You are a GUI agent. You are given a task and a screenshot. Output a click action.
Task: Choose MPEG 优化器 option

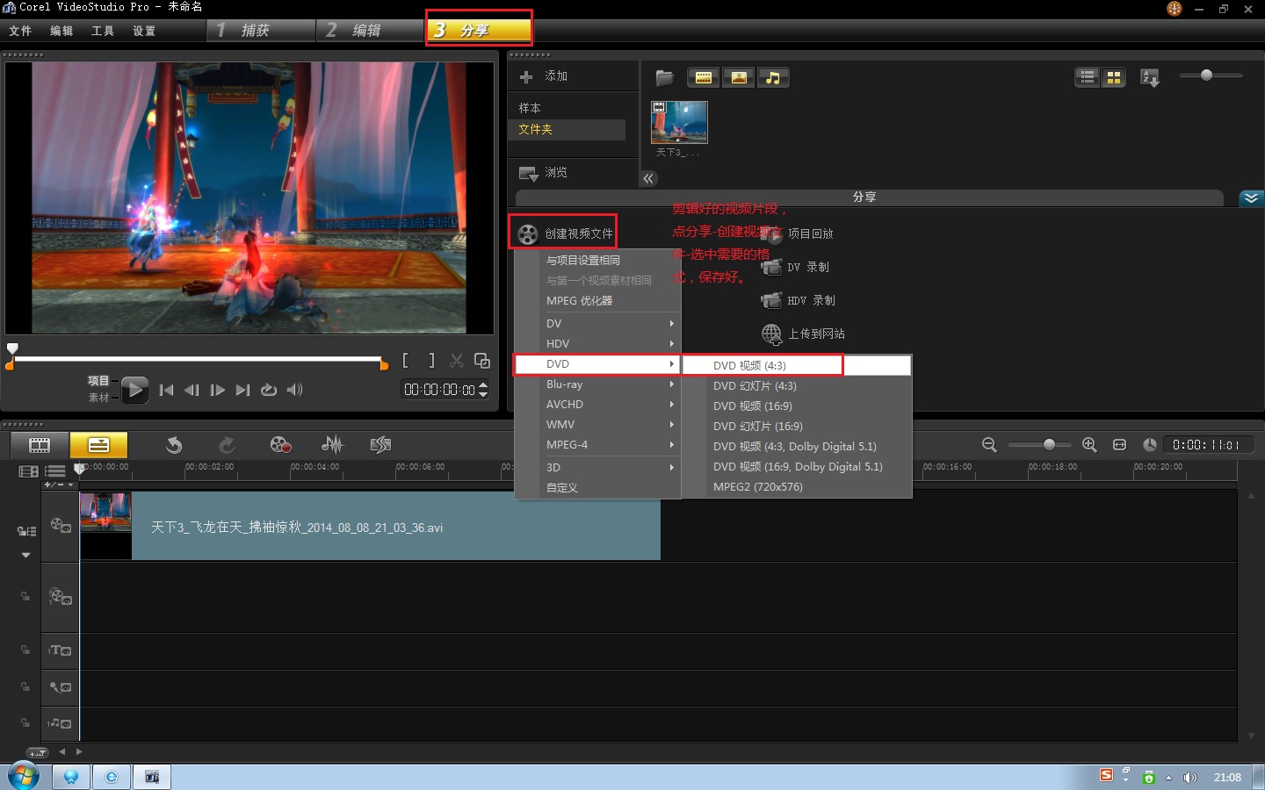[x=598, y=301]
